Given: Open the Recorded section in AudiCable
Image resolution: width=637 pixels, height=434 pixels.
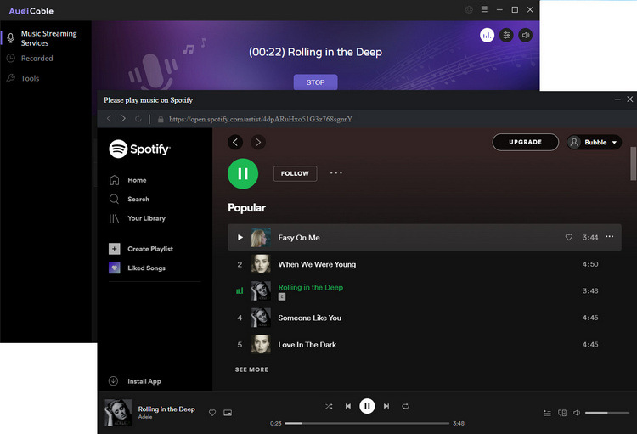Looking at the screenshot, I should coord(37,58).
